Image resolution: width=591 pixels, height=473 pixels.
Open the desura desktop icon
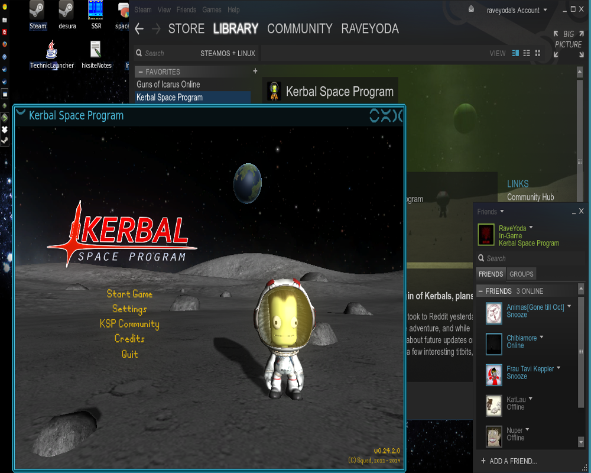coord(66,10)
